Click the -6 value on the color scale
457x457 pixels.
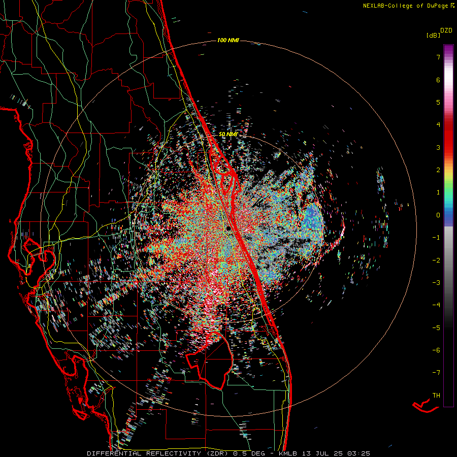click(x=436, y=350)
